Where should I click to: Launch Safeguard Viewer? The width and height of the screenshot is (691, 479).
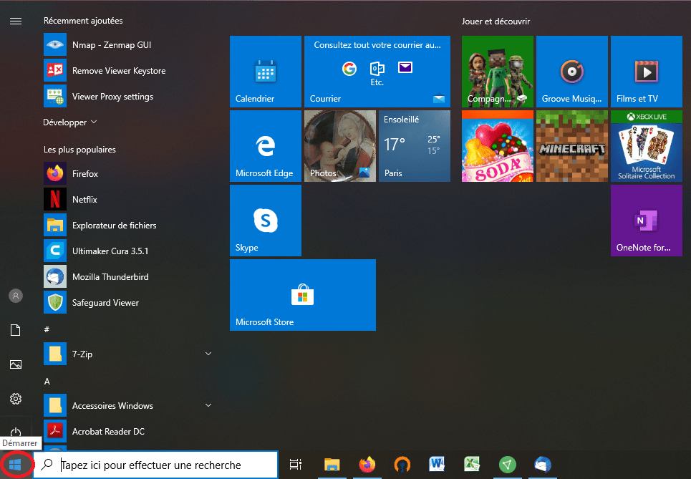point(127,303)
